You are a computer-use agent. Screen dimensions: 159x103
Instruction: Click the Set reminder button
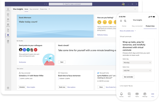coord(129,77)
